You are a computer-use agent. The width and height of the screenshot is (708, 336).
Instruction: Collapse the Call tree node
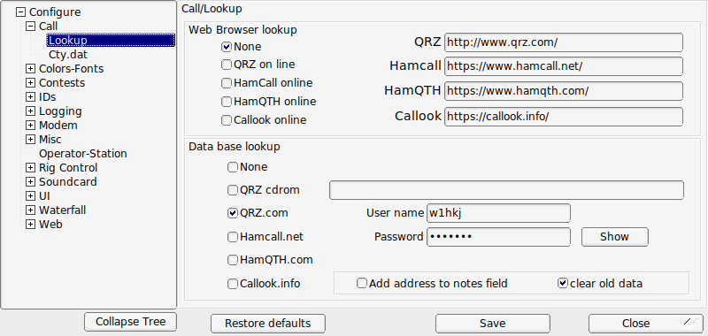click(x=30, y=27)
